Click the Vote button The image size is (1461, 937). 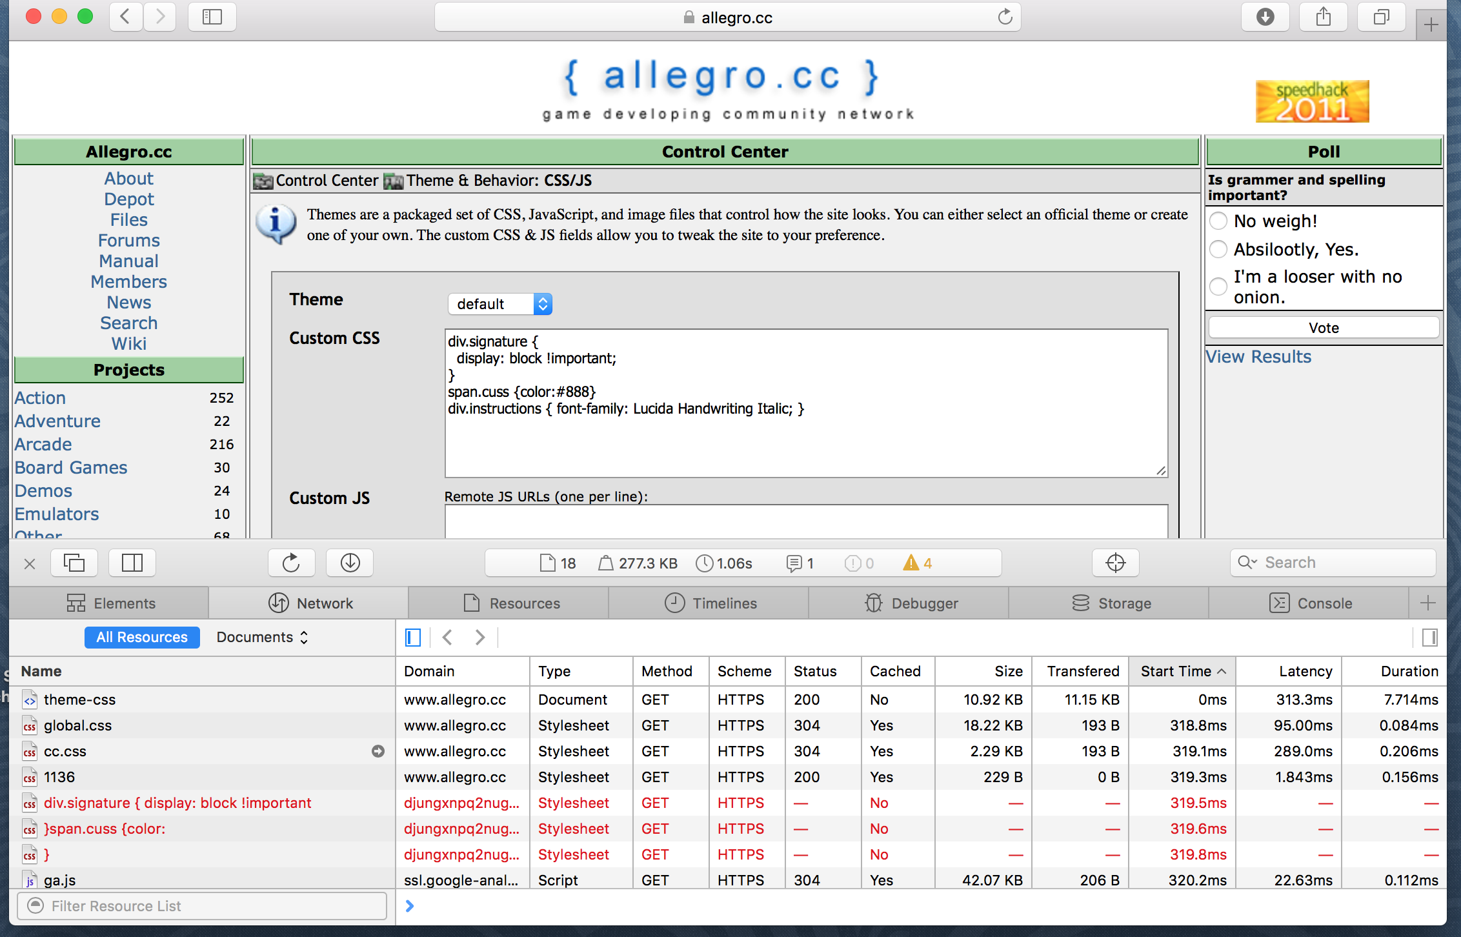coord(1323,328)
